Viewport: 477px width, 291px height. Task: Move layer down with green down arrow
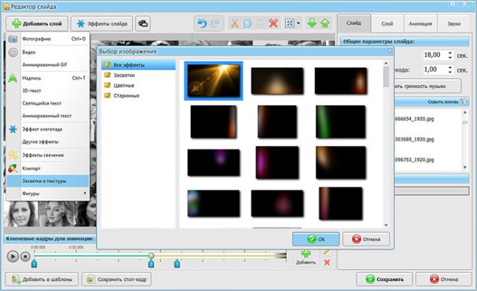[x=312, y=23]
